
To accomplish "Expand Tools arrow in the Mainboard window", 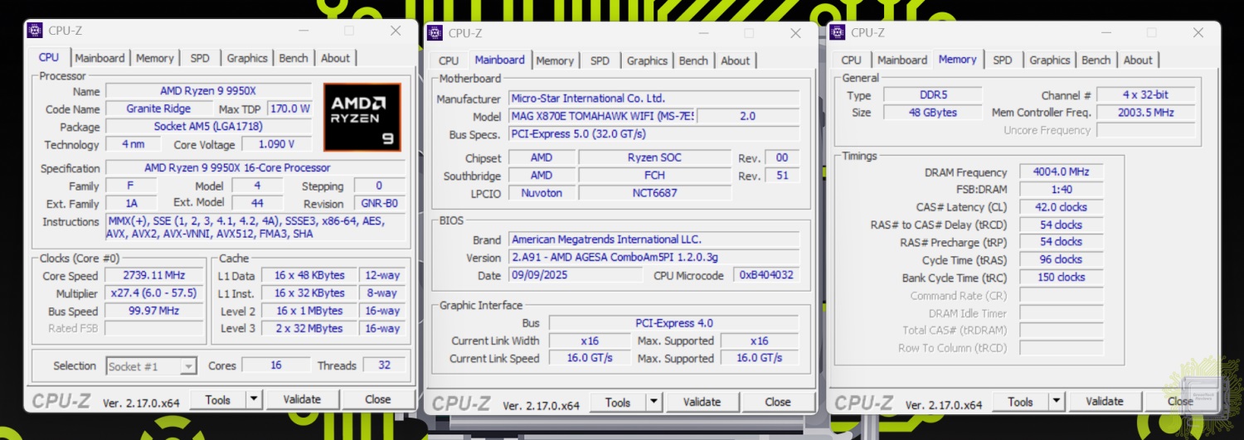I will (x=654, y=402).
